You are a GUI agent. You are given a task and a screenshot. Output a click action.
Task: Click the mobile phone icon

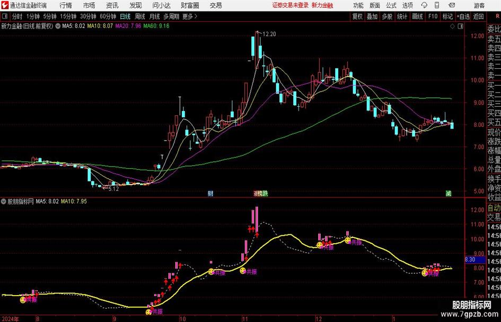(x=437, y=5)
